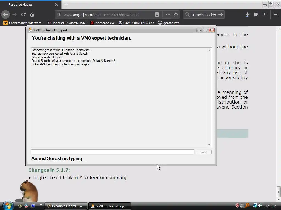Viewport: 281px width, 210px height.
Task: Close the Resource Hacker tab
Action: 57,5
